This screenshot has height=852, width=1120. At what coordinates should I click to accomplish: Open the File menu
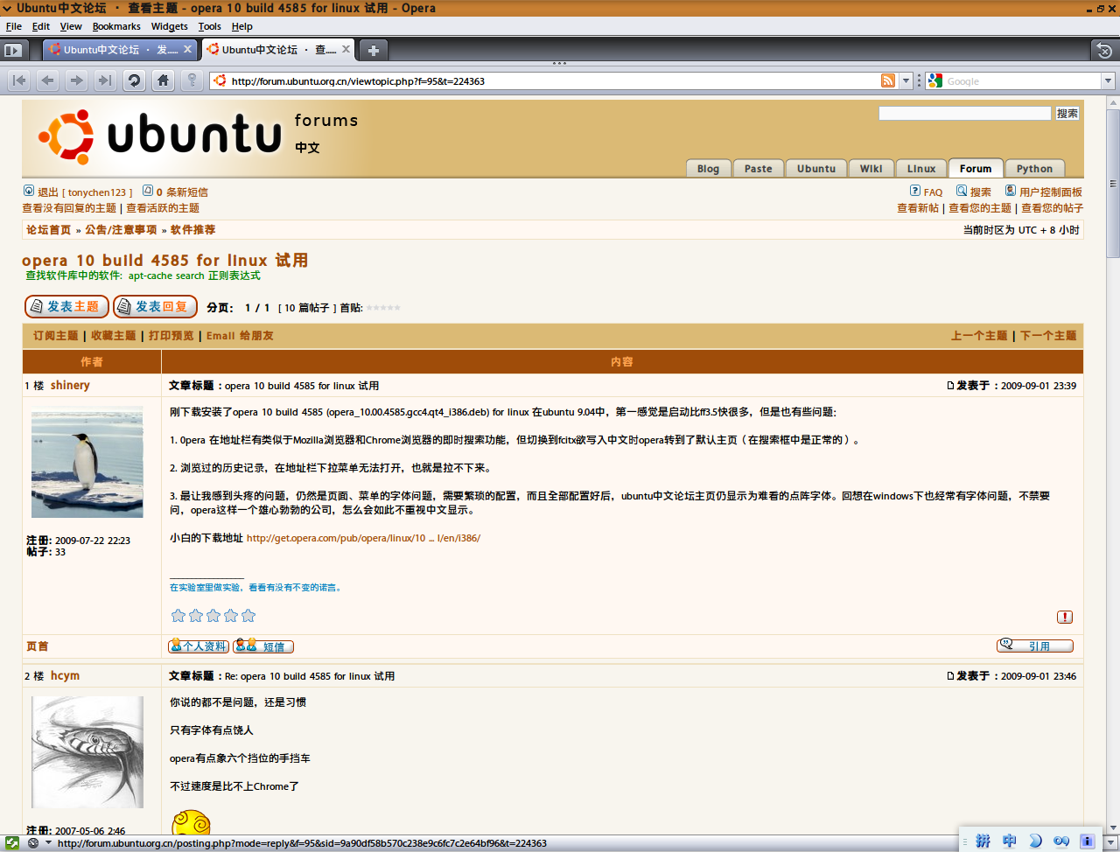(14, 26)
